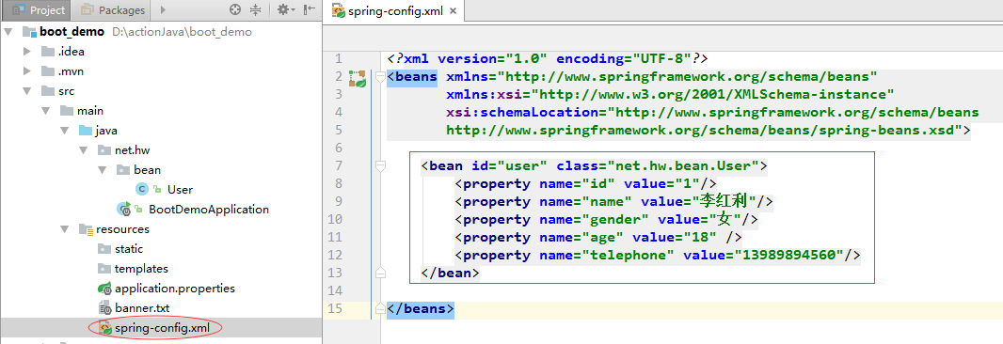The width and height of the screenshot is (1003, 344).
Task: Click the src folder icon
Action: point(48,91)
